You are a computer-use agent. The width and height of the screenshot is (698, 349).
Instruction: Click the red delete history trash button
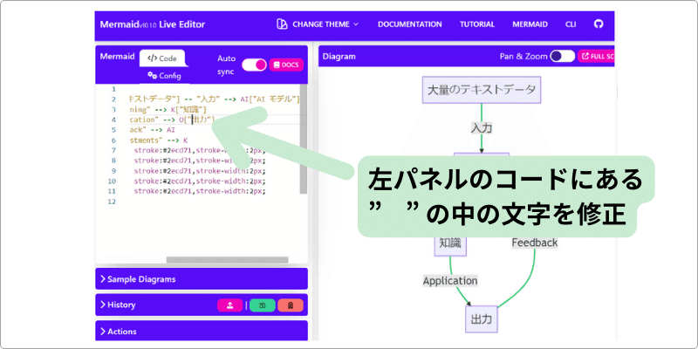pyautogui.click(x=291, y=305)
